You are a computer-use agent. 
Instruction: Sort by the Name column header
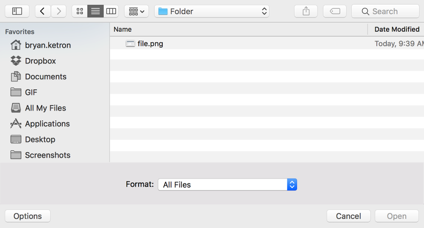(x=239, y=29)
